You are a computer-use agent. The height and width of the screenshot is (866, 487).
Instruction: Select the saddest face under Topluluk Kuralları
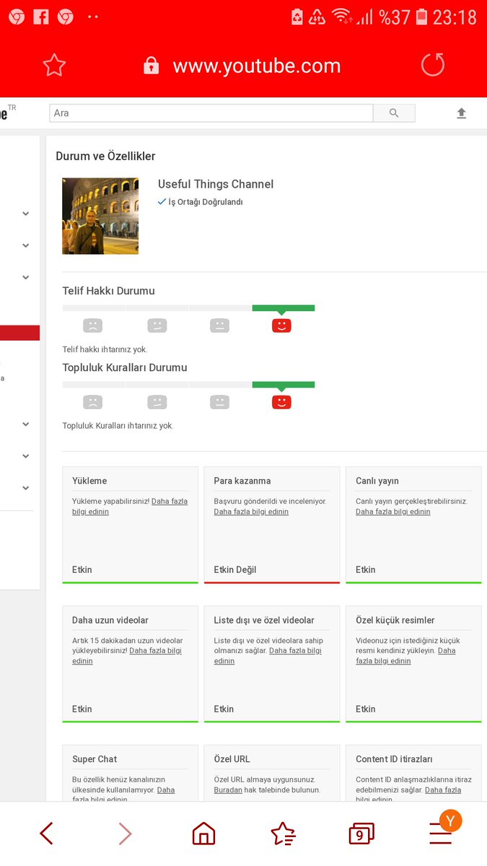[92, 402]
